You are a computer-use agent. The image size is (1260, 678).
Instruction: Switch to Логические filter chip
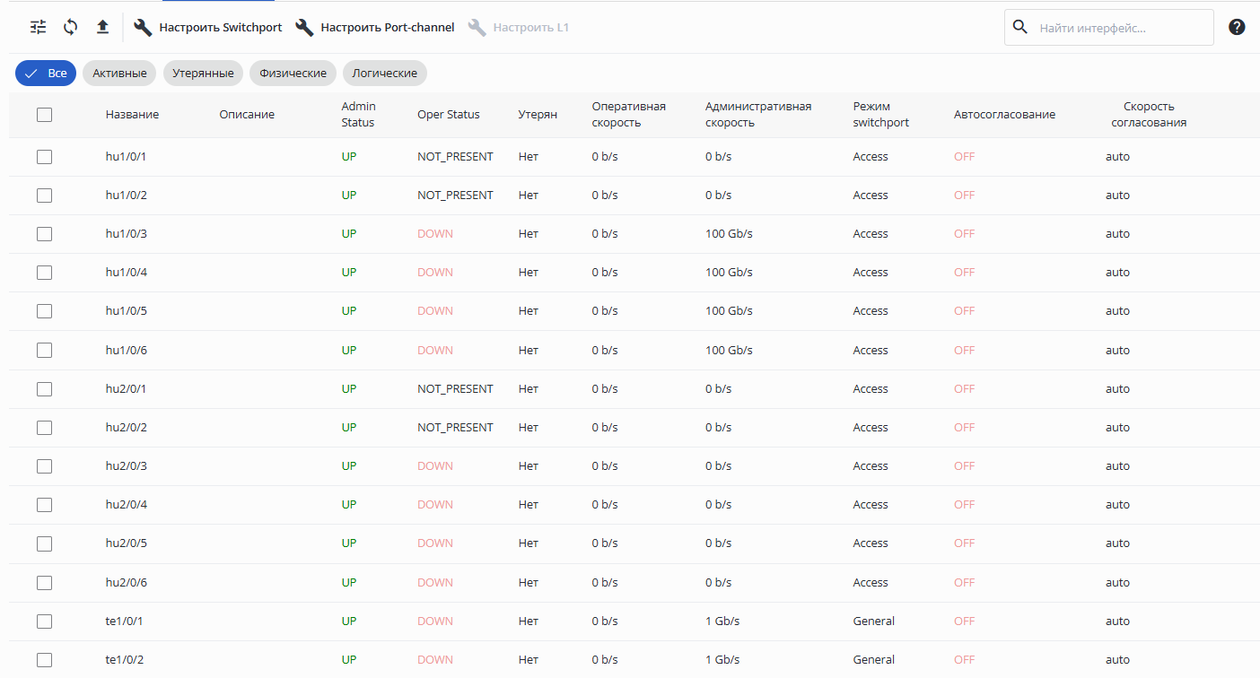coord(384,74)
